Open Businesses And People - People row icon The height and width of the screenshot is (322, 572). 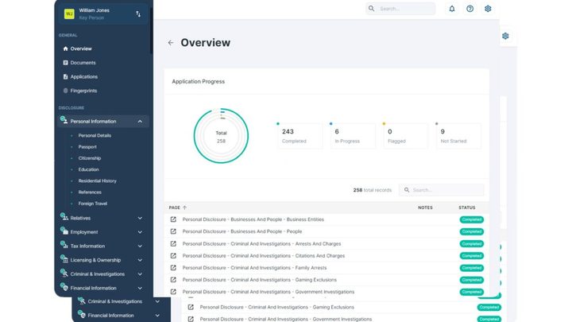pos(173,231)
